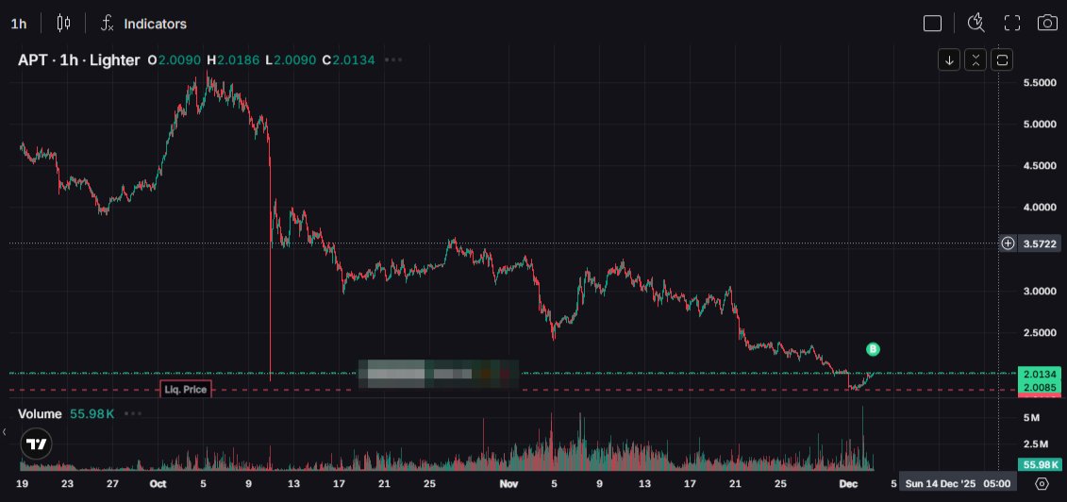Viewport: 1067px width, 502px height.
Task: Open volume indicator more options
Action: [133, 413]
